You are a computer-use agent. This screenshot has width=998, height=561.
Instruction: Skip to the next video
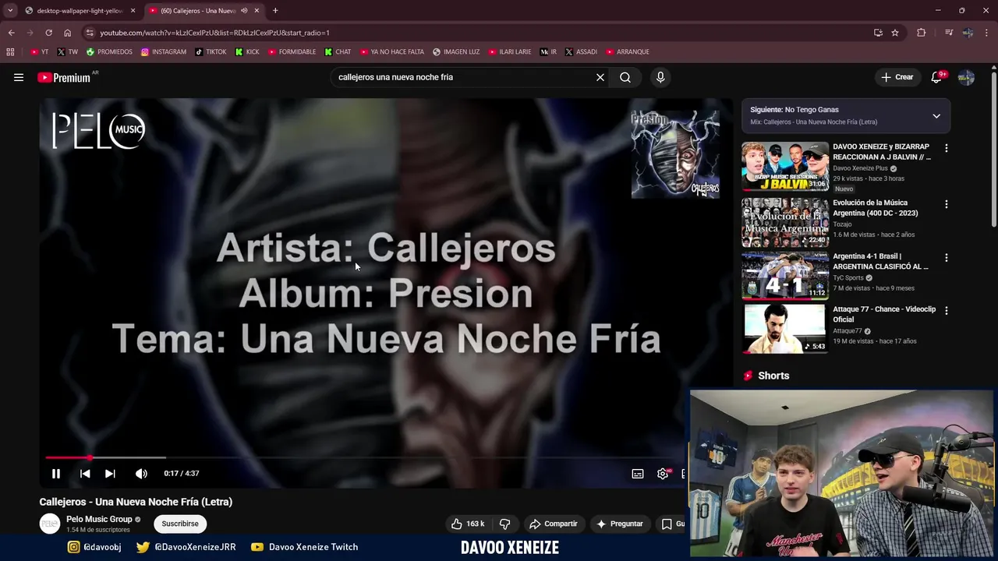(x=110, y=473)
